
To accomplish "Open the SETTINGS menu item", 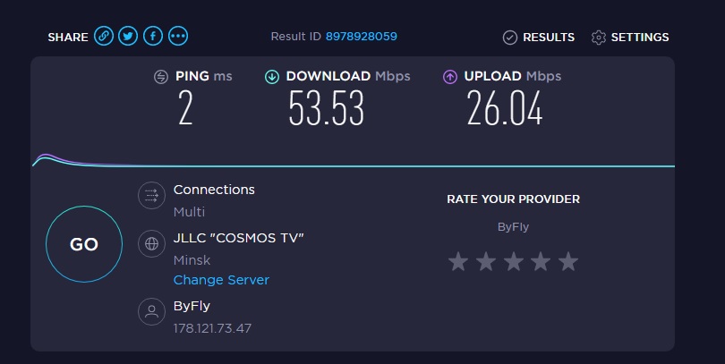I will 639,38.
